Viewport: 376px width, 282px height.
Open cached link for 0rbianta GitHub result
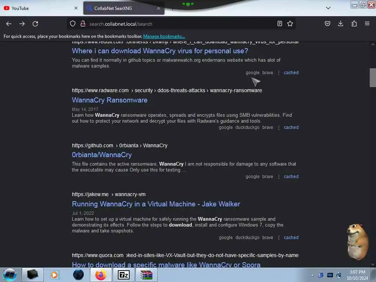pos(291,177)
